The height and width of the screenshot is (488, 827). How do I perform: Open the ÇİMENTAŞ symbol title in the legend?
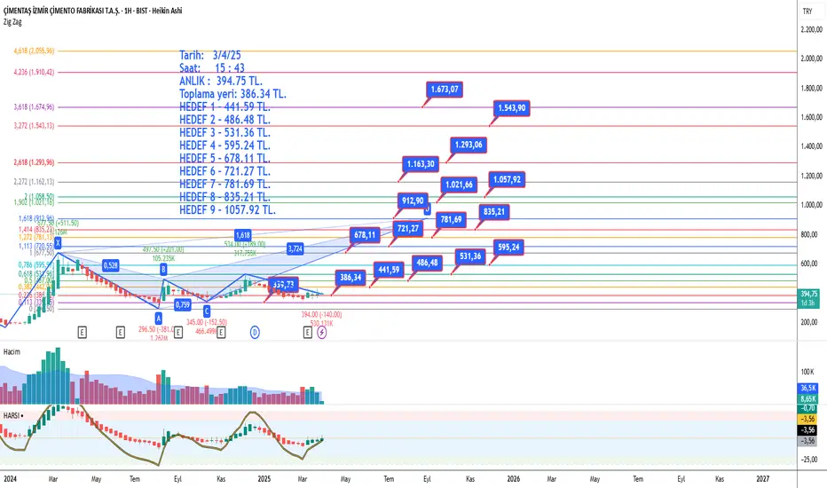[93, 11]
